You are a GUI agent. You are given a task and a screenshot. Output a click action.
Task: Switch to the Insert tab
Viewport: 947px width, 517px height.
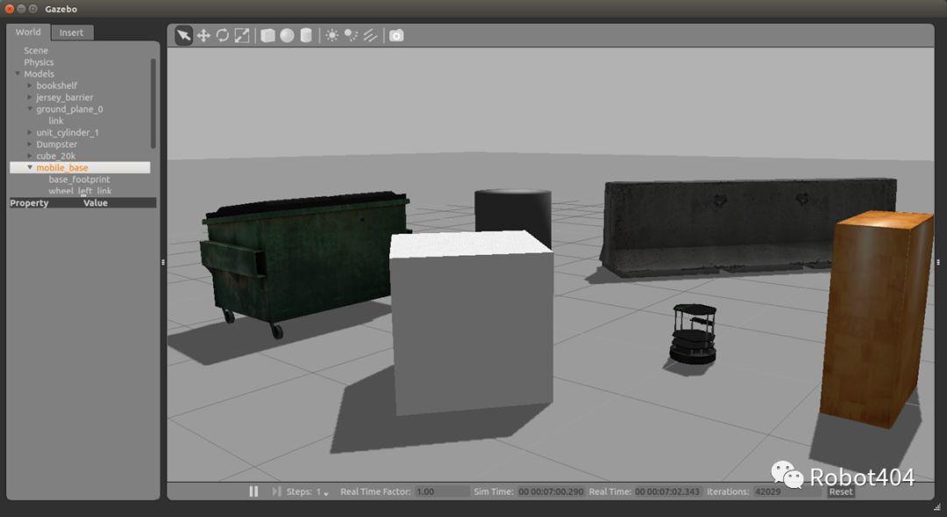pyautogui.click(x=71, y=32)
